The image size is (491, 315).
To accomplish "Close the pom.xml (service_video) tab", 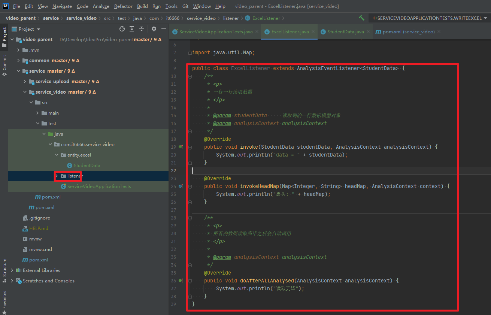I will 439,32.
